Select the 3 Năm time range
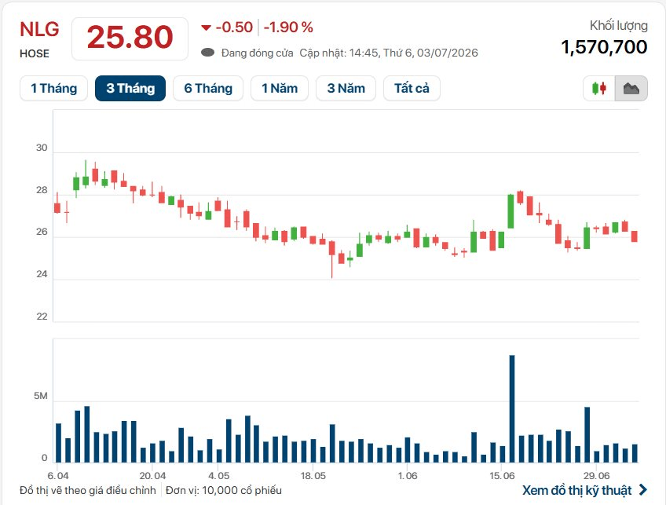Viewport: 666px width, 505px height. 346,88
